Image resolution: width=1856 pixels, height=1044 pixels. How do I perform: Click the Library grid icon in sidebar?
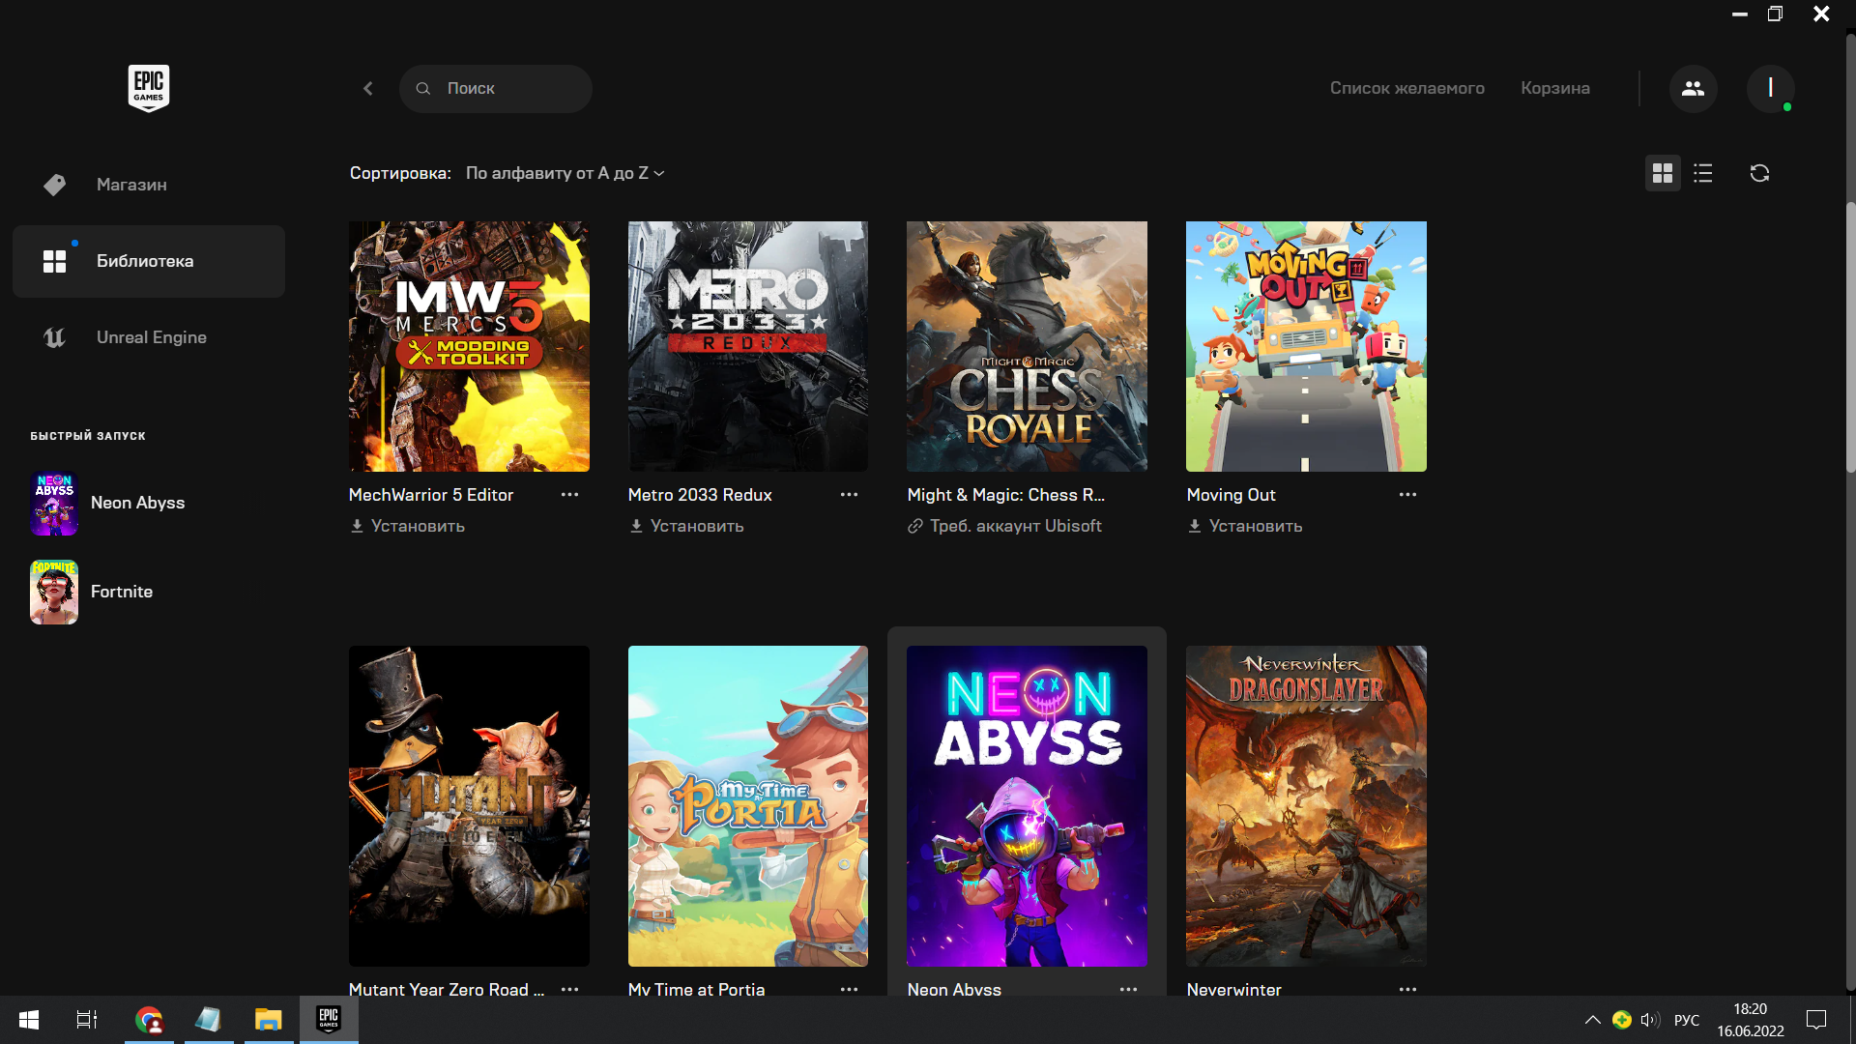point(55,261)
